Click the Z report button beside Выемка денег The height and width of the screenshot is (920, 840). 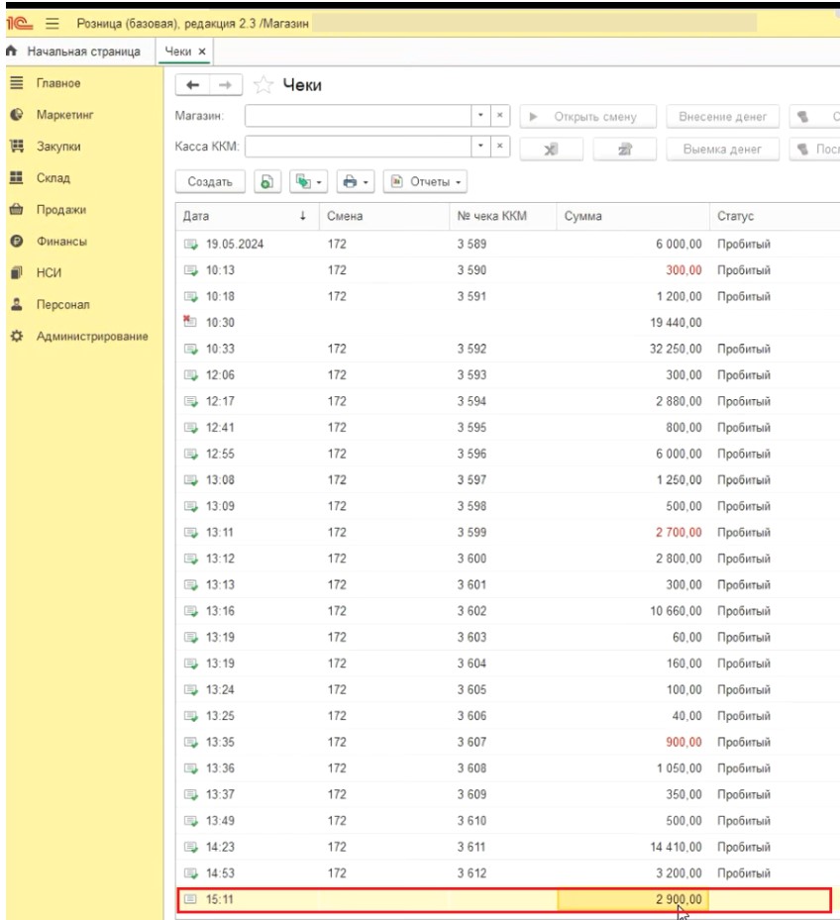click(x=626, y=150)
